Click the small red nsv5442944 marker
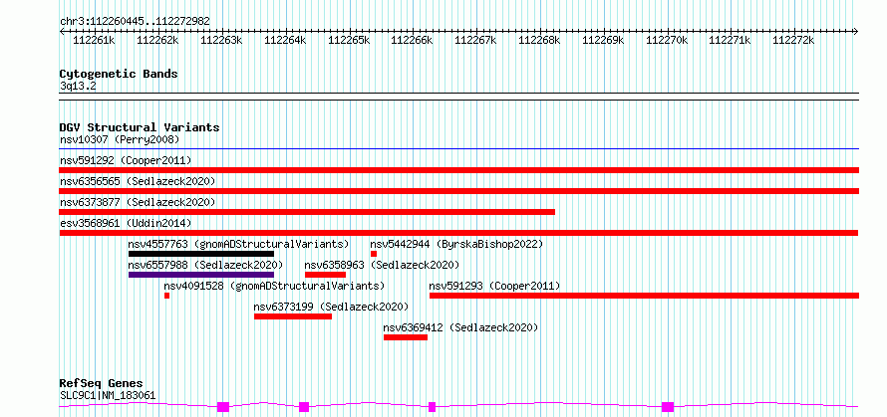This screenshot has width=887, height=417. pos(374,254)
